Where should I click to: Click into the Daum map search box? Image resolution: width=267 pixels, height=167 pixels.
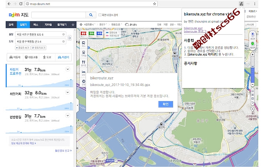point(58,15)
